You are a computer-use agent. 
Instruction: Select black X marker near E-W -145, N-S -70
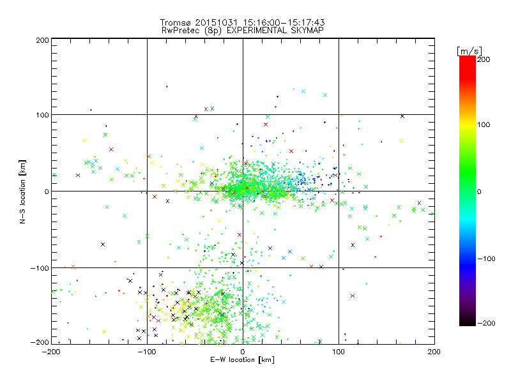(x=103, y=244)
